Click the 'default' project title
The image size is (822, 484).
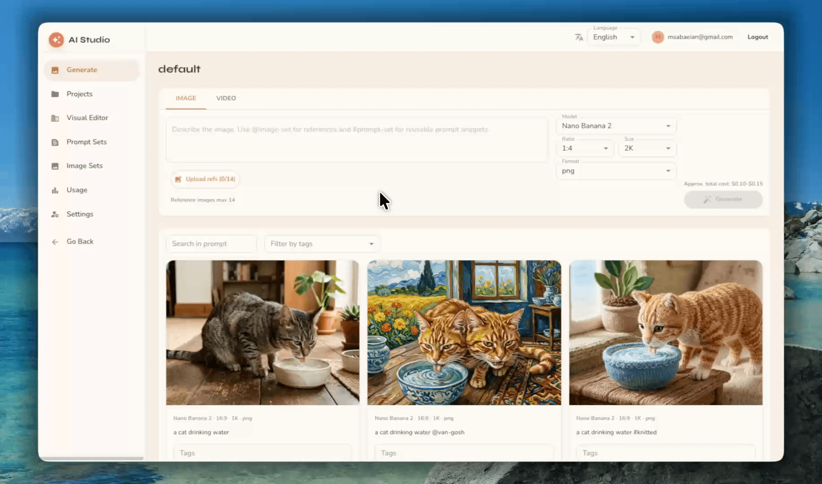coord(179,69)
